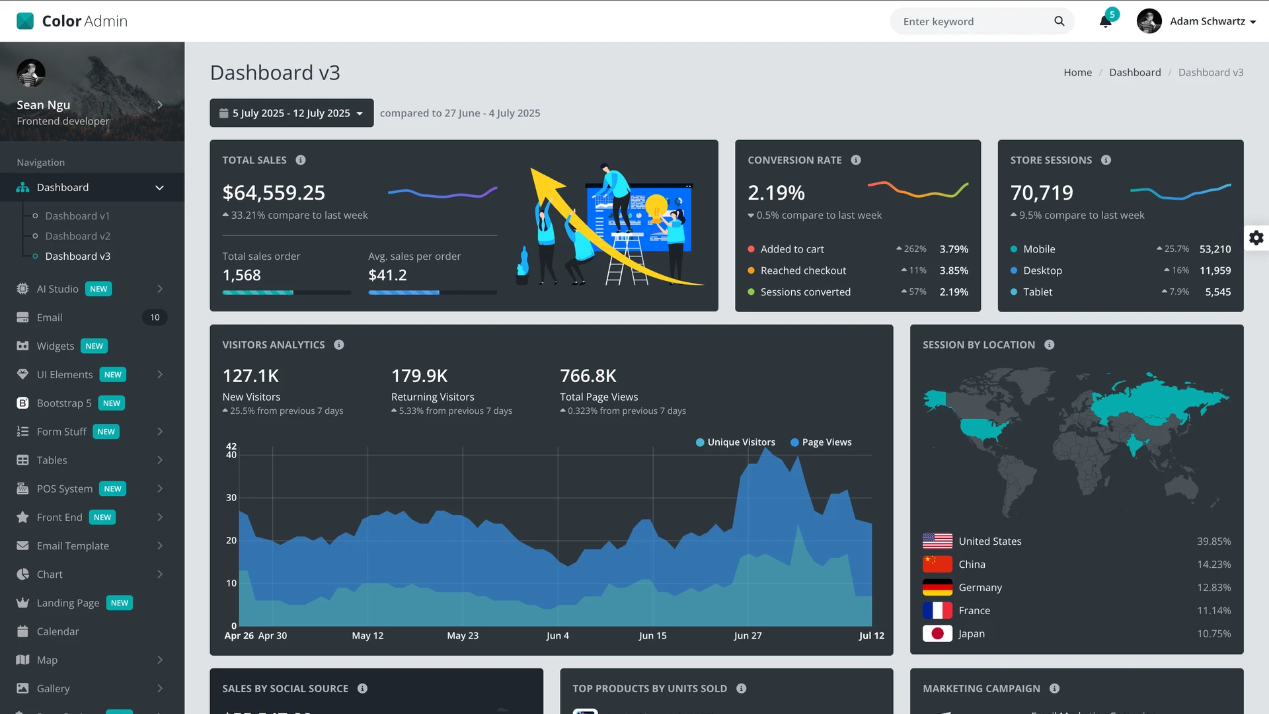Click the Front End star icon

point(22,517)
